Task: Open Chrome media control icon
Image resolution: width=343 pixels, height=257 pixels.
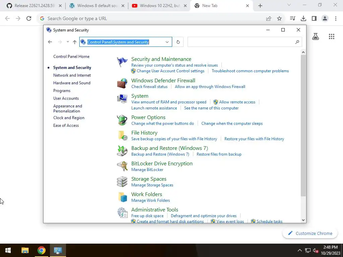Action: click(292, 19)
